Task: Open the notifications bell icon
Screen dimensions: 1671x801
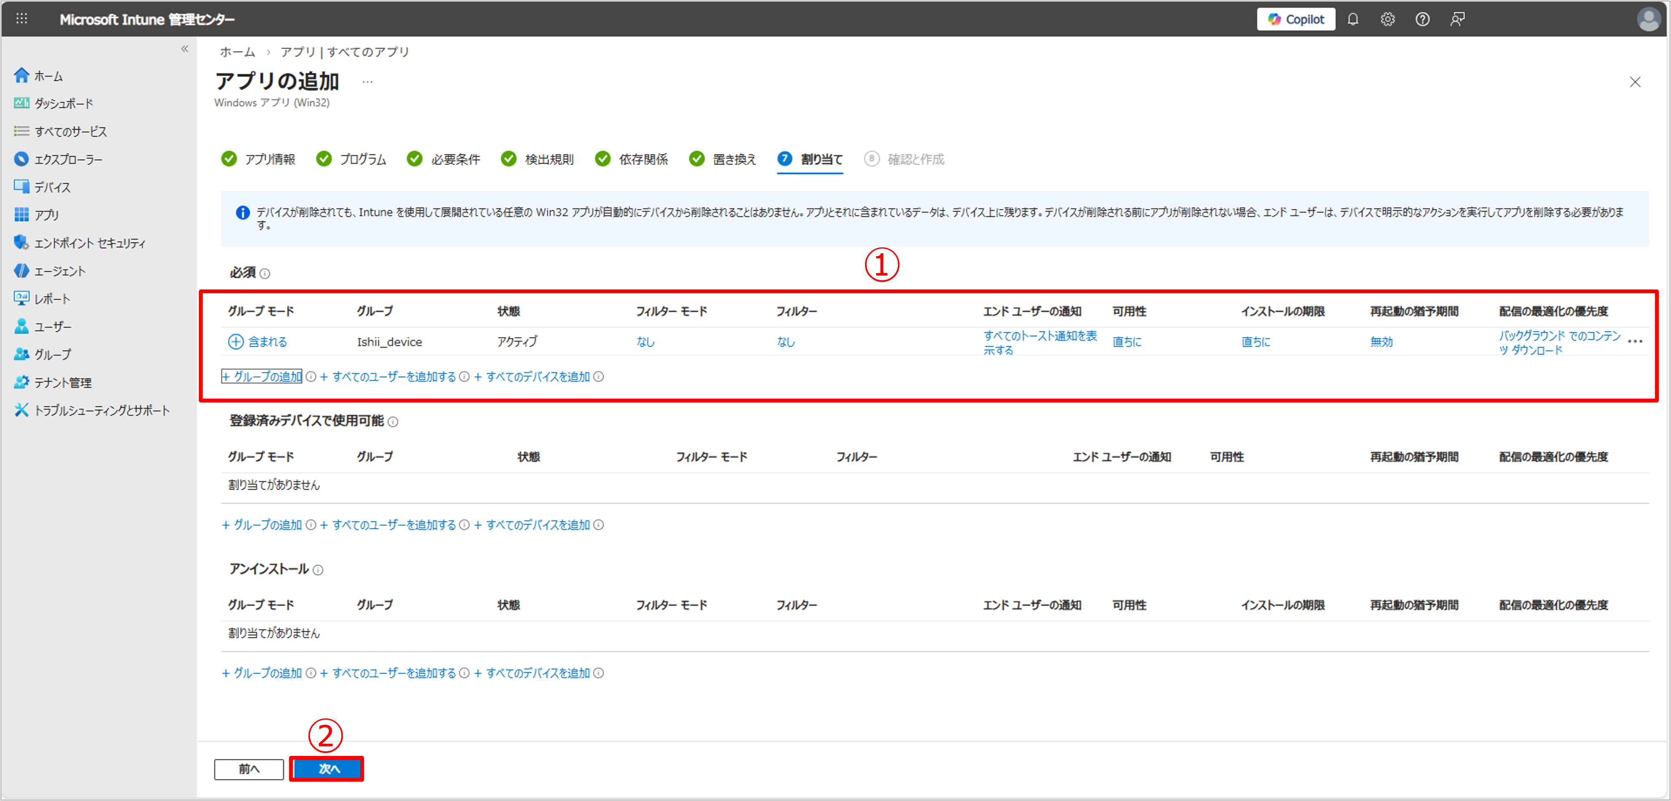Action: point(1352,19)
